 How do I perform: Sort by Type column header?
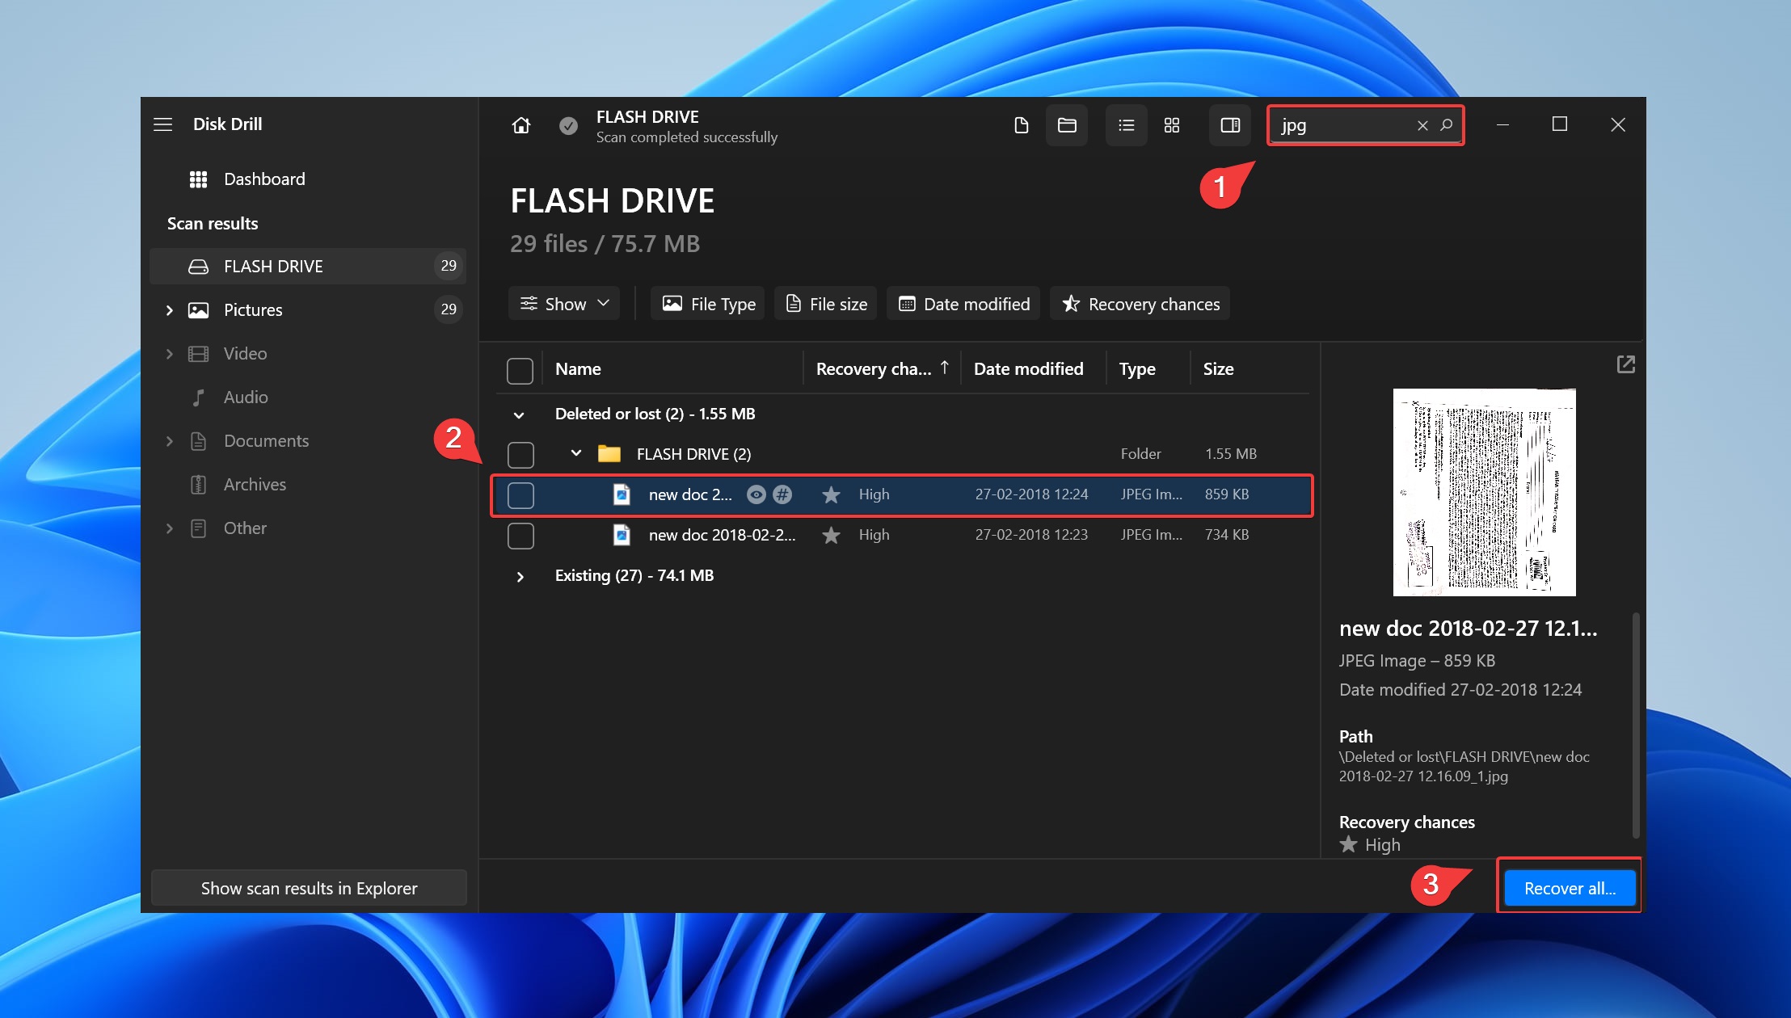[x=1136, y=369]
